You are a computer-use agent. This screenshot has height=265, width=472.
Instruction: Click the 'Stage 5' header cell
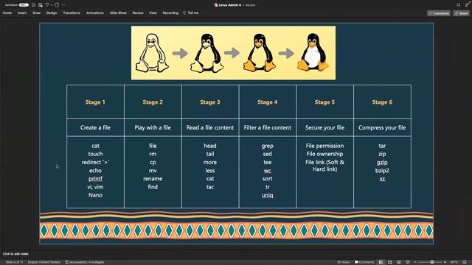click(324, 102)
